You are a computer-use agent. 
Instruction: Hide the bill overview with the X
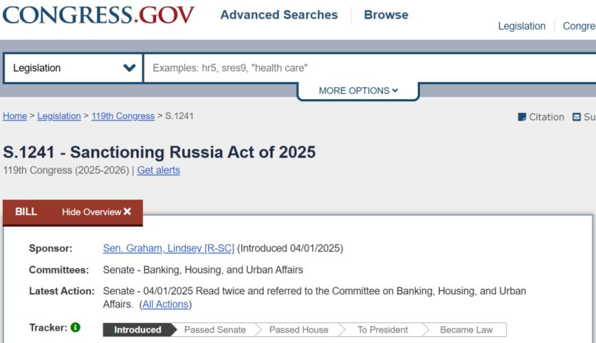[x=127, y=212]
